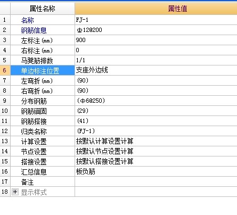Click row number 16 header
This screenshot has height=215, width=237.
click(x=5, y=171)
